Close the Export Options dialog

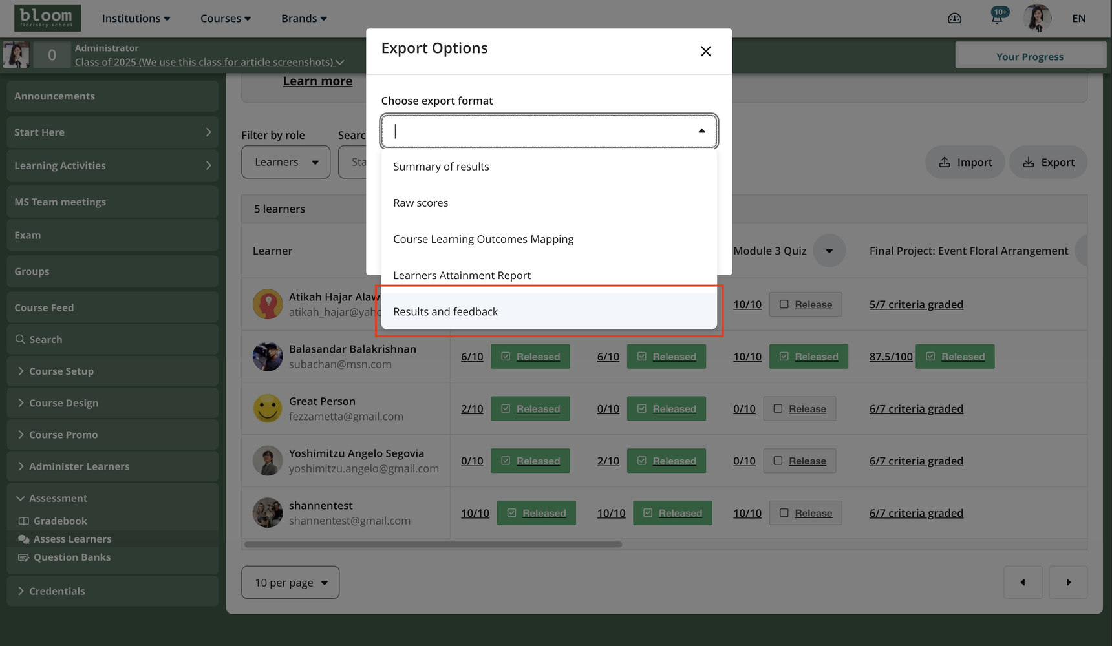tap(705, 51)
